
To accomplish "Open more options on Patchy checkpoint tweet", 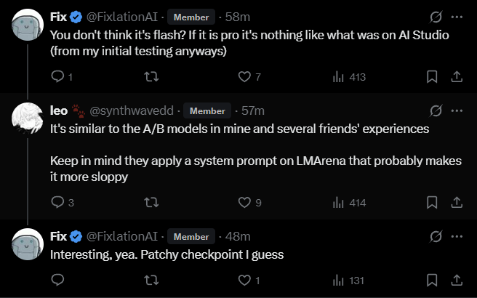I will [457, 236].
